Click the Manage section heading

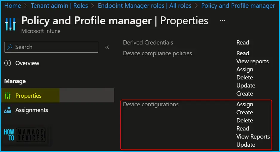(x=15, y=81)
